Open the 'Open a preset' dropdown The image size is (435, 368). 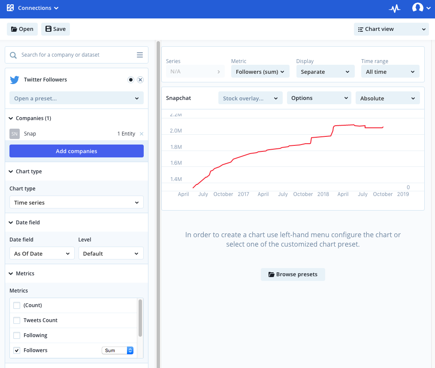click(76, 98)
